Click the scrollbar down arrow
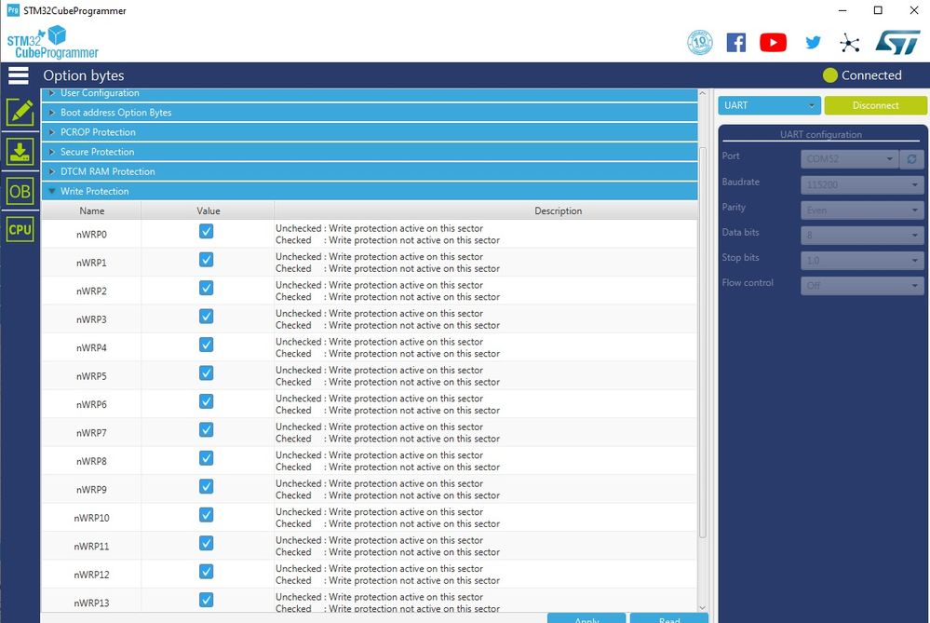Viewport: 930px width, 623px height. coord(703,607)
